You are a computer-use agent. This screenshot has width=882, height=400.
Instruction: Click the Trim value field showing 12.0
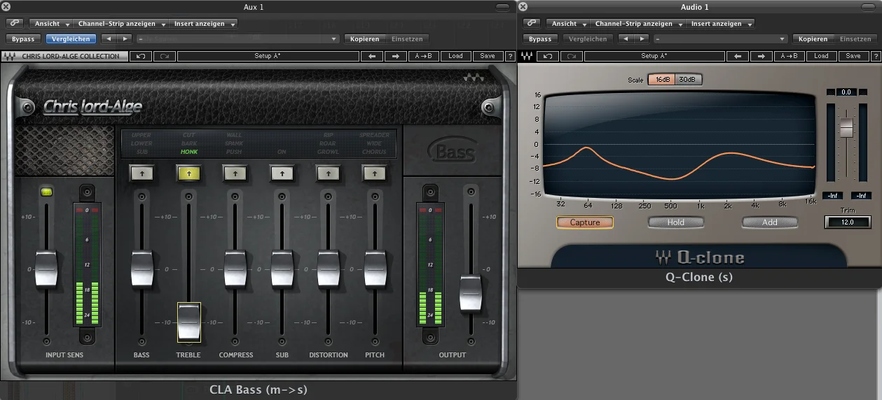coord(848,222)
